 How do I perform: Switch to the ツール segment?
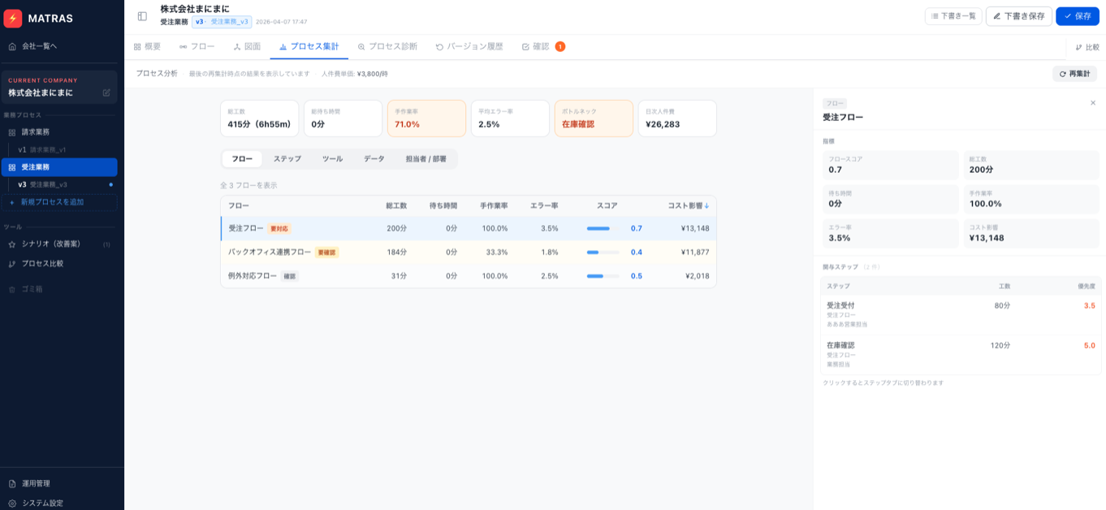332,159
